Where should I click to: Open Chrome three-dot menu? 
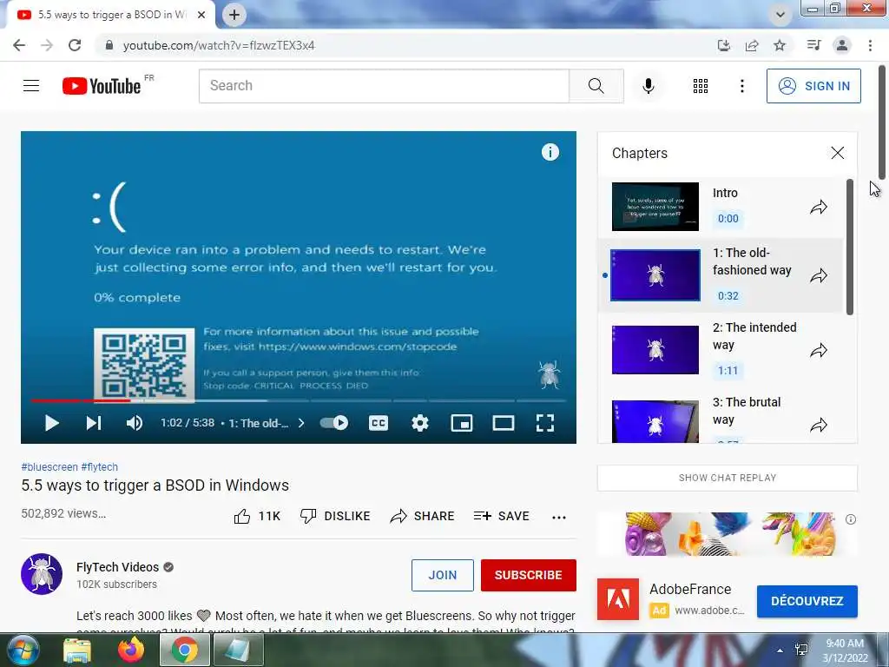[870, 45]
